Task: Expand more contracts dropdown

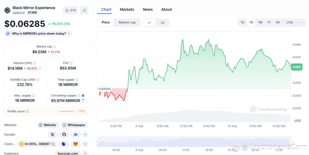Action: pos(85,144)
